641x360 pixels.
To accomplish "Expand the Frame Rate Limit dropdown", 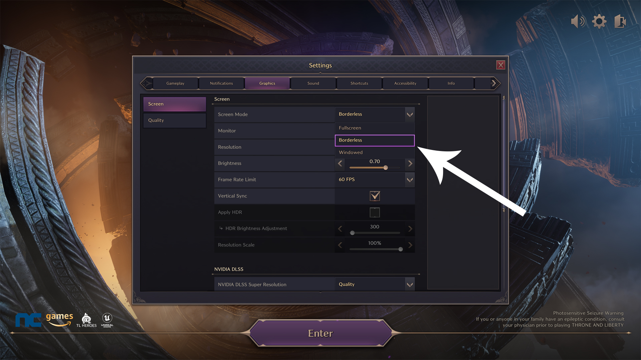I will coord(409,179).
